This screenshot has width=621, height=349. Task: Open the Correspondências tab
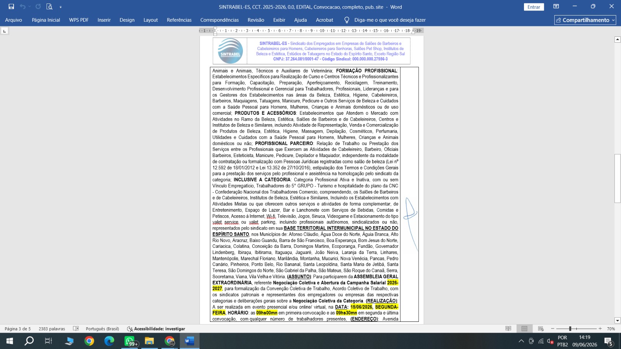[220, 20]
